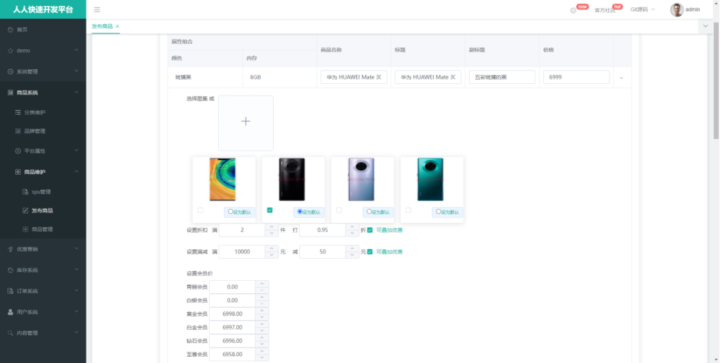Click the 平台属性 icon
Image resolution: width=720 pixels, height=363 pixels.
pos(18,151)
